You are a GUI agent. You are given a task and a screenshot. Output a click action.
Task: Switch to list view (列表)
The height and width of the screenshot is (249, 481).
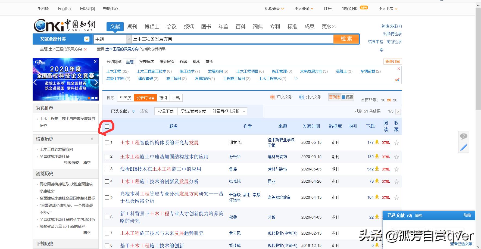click(x=335, y=97)
